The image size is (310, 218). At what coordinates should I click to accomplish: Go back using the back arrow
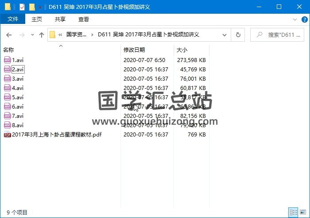[x=9, y=35]
